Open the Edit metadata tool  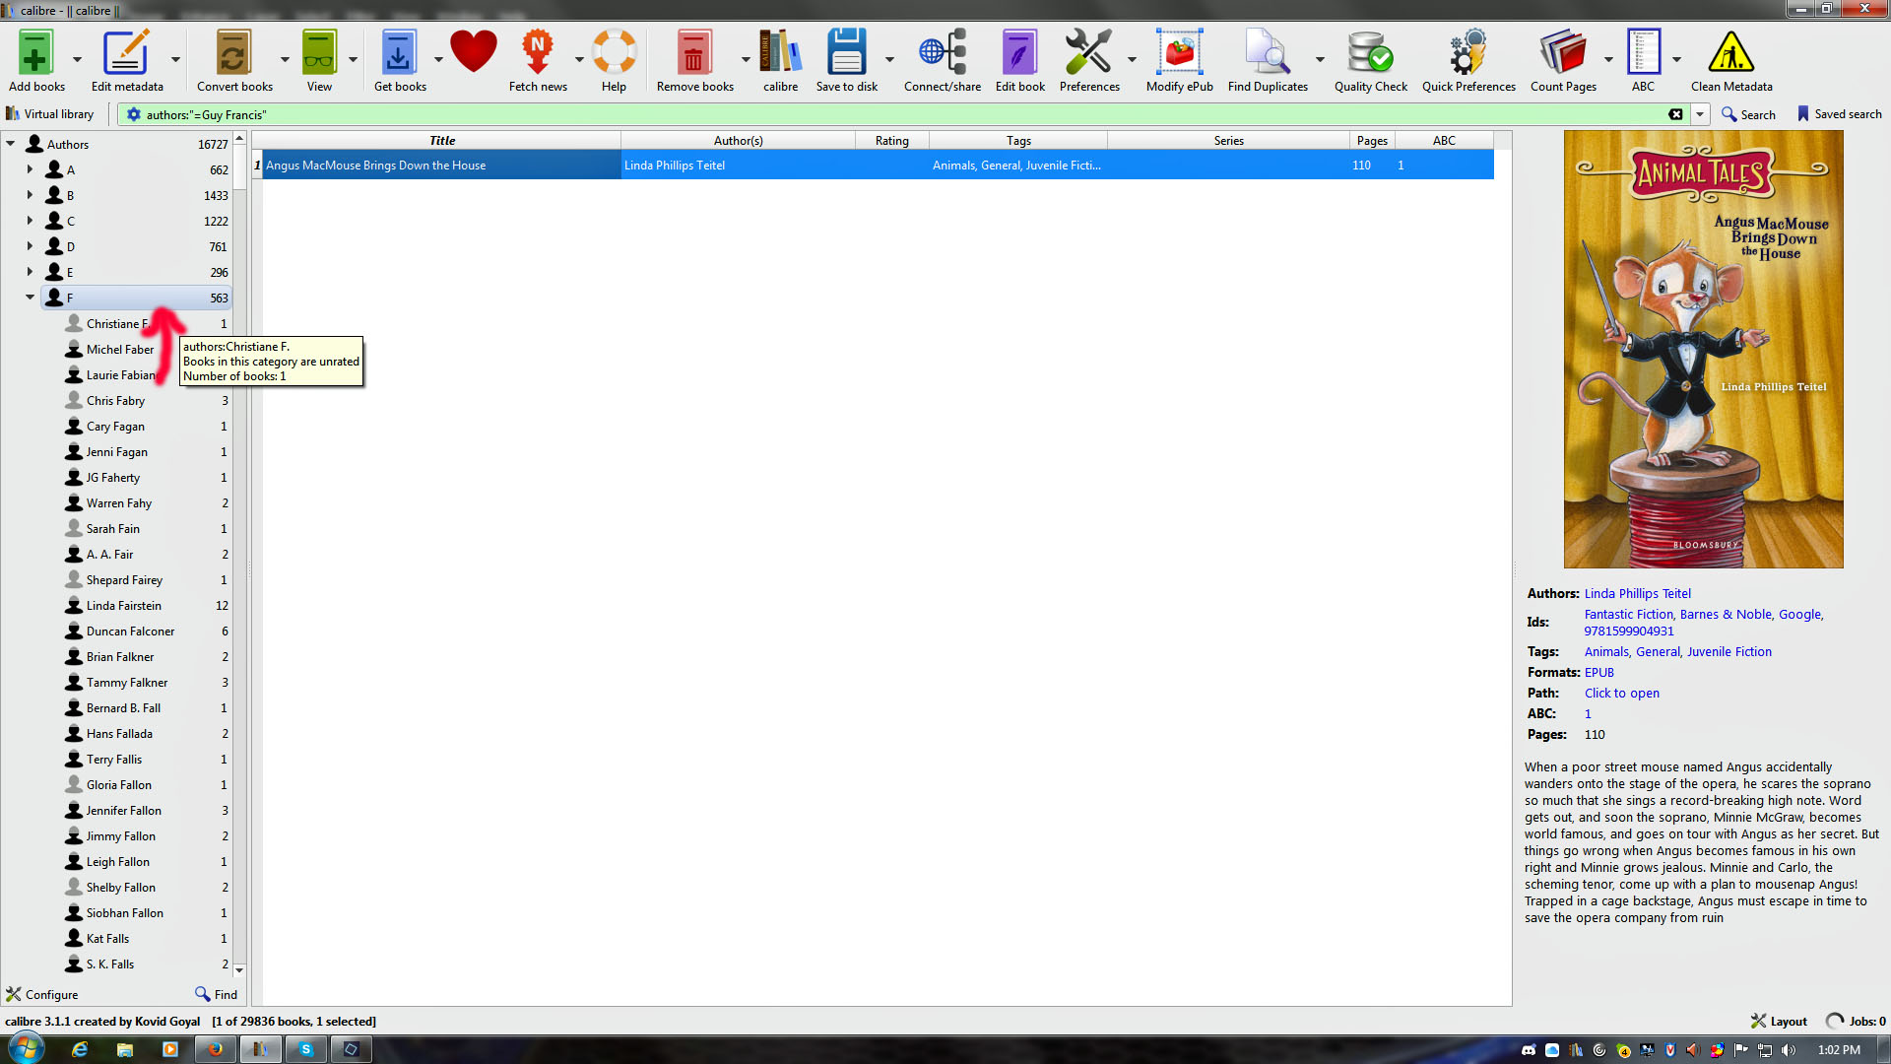pos(126,54)
